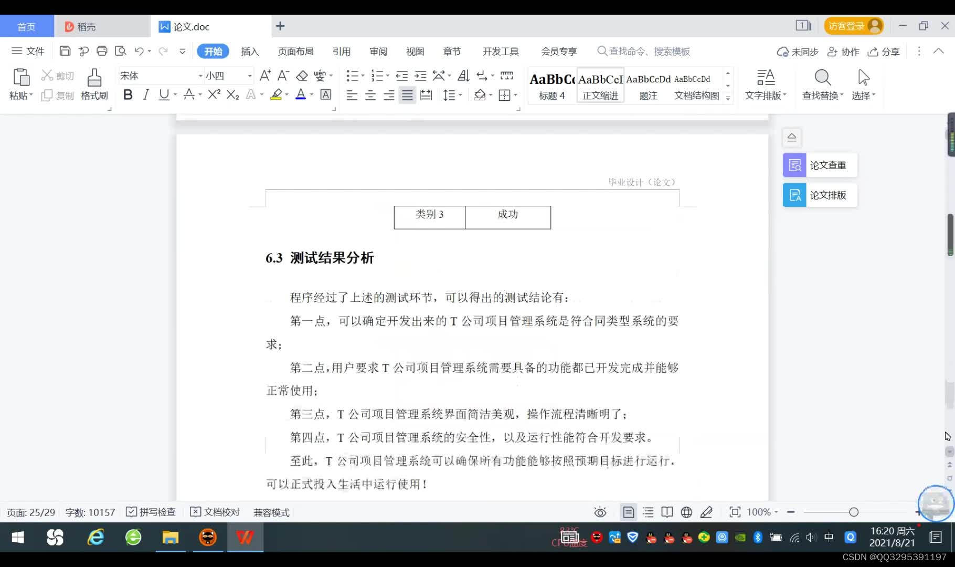Open the font size dropdown 小四
Viewport: 955px width, 567px height.
[x=250, y=76]
